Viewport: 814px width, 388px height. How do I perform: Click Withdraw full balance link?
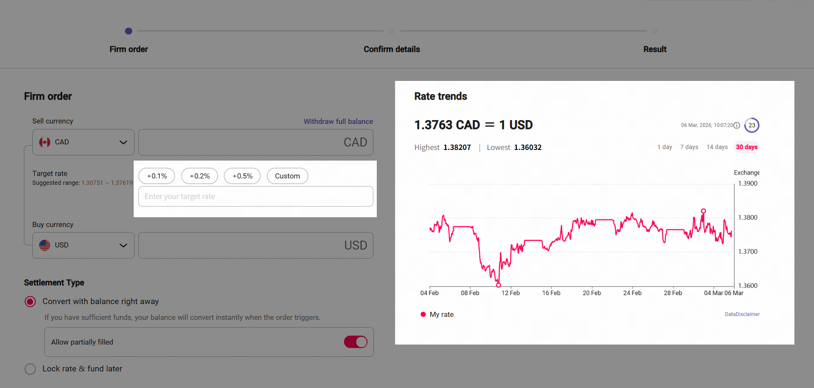pyautogui.click(x=338, y=121)
